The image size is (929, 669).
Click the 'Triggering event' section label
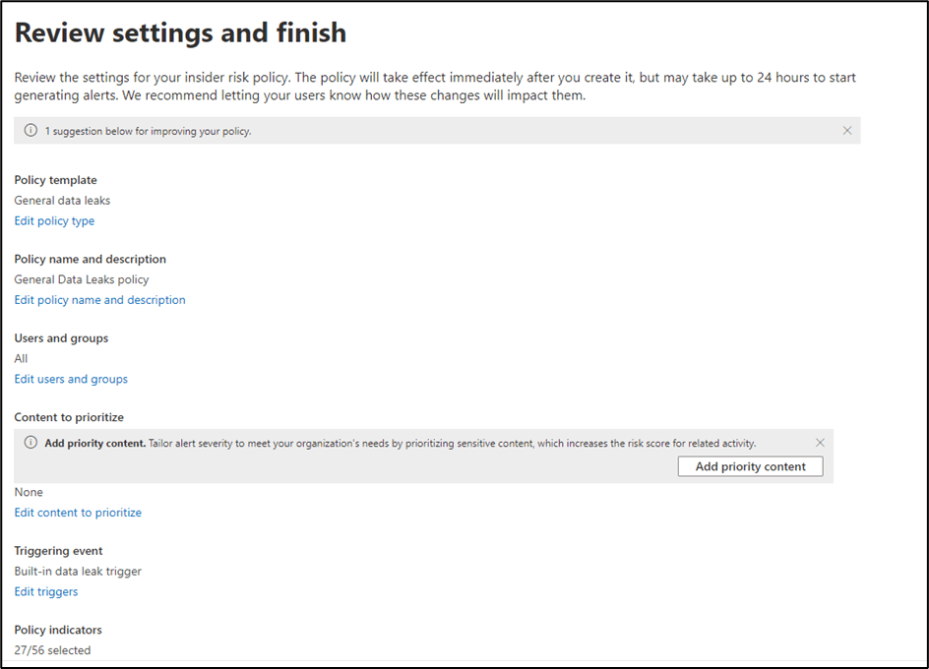(x=58, y=551)
